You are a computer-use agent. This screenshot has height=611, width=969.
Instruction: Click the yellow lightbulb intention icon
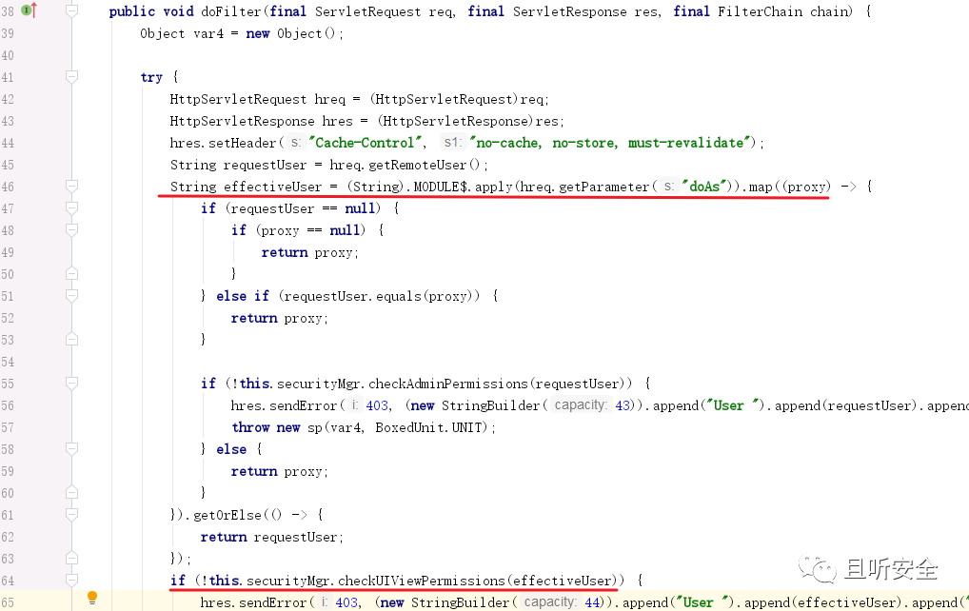92,598
